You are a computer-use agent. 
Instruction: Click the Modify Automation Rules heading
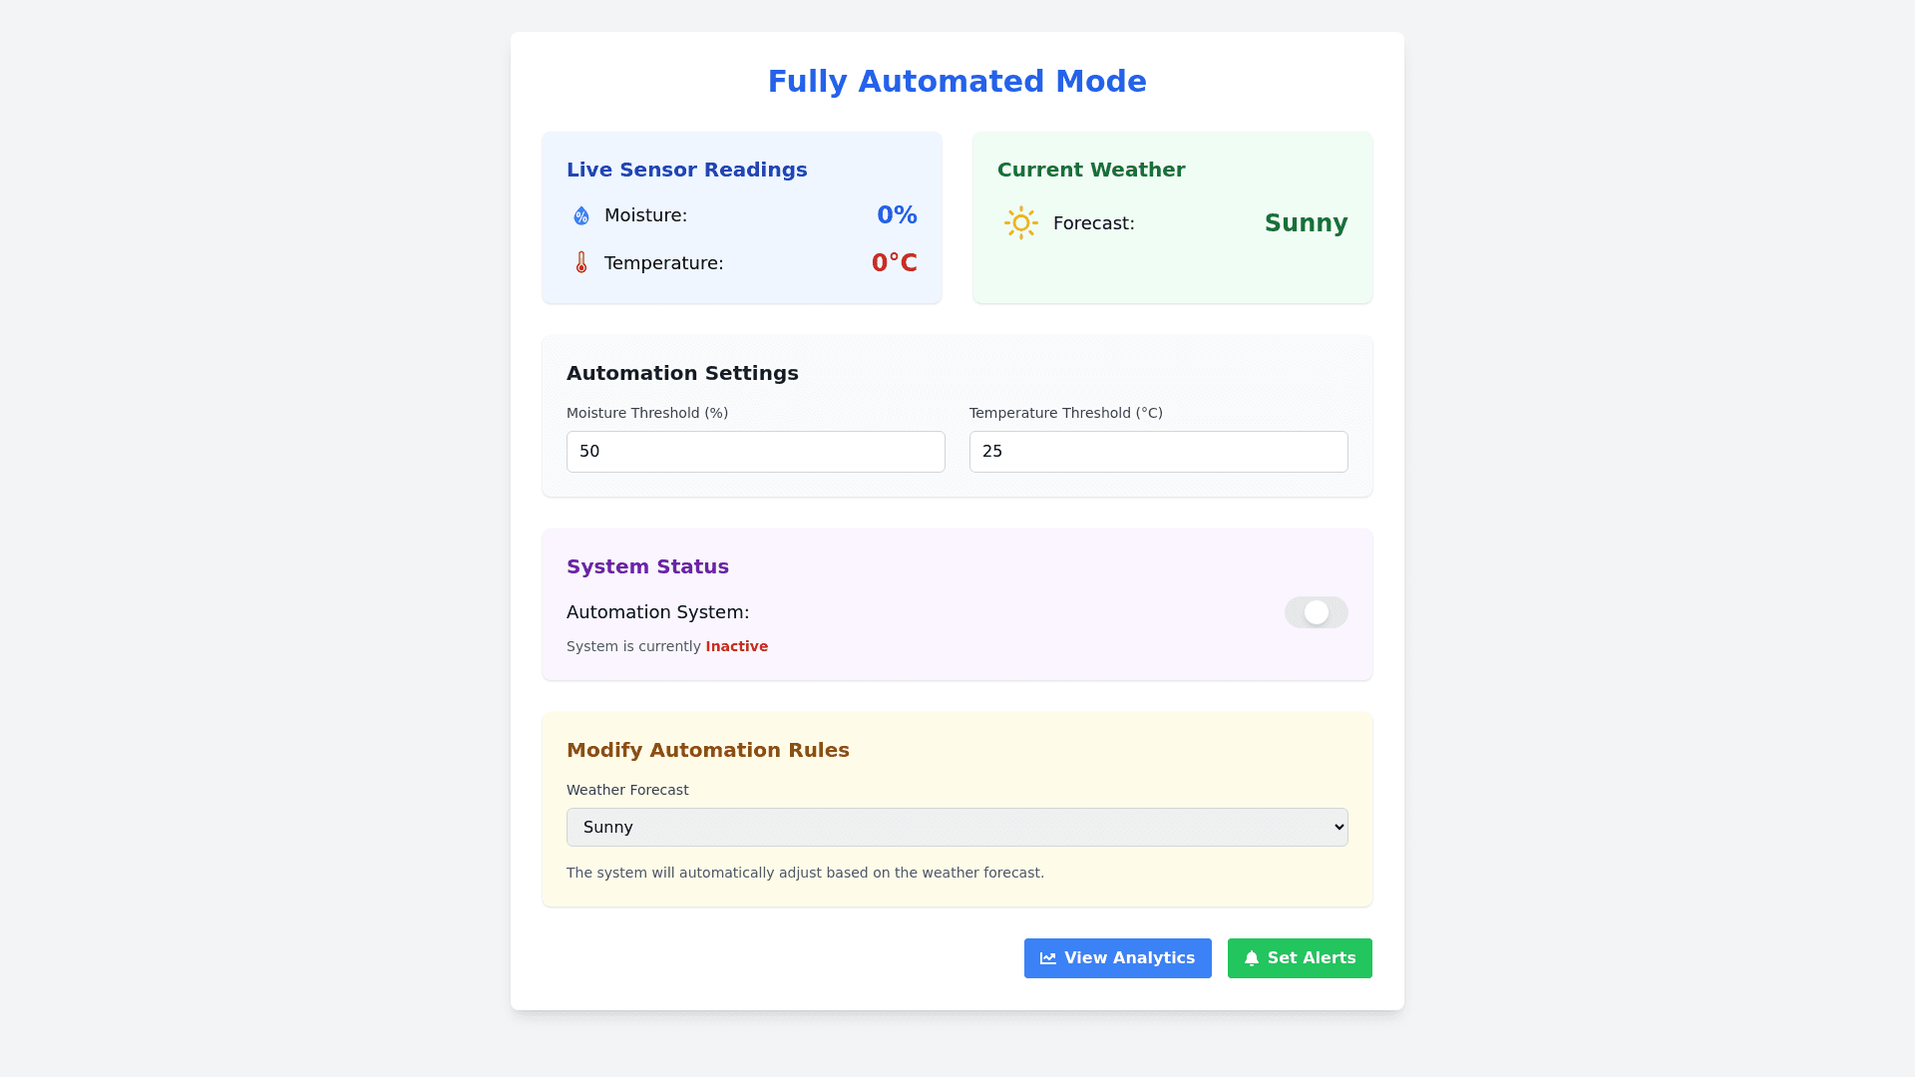[x=707, y=750]
